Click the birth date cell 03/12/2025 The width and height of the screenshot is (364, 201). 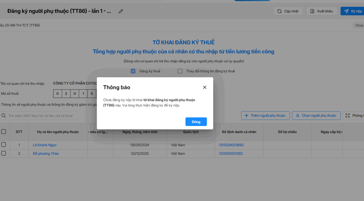click(x=140, y=154)
